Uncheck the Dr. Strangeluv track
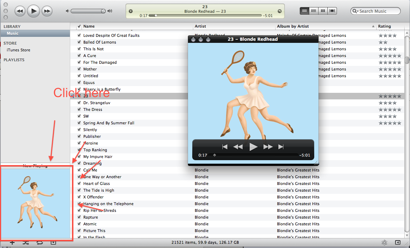The height and width of the screenshot is (248, 410). pos(79,103)
